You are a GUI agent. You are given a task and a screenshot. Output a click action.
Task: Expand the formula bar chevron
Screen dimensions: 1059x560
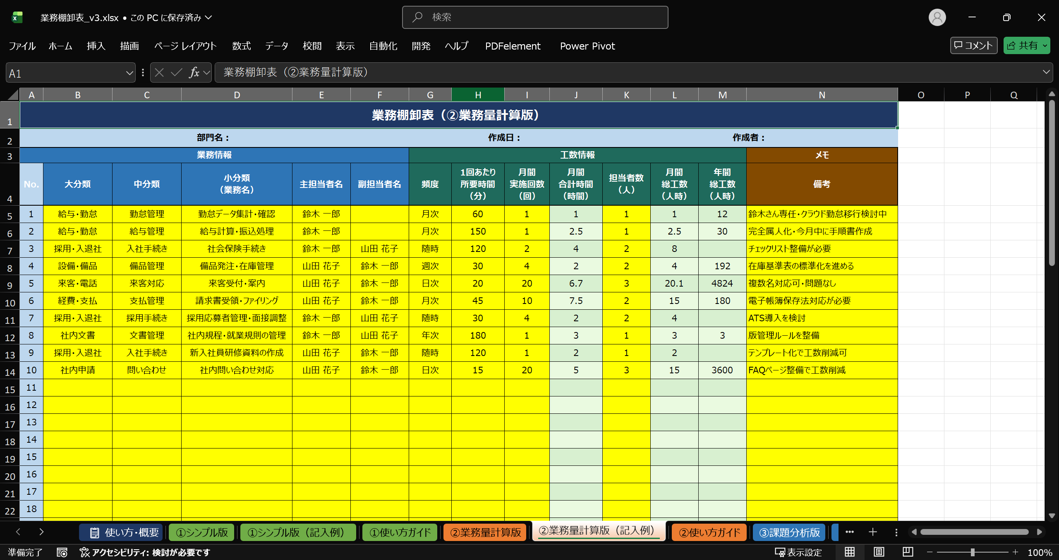(1046, 72)
